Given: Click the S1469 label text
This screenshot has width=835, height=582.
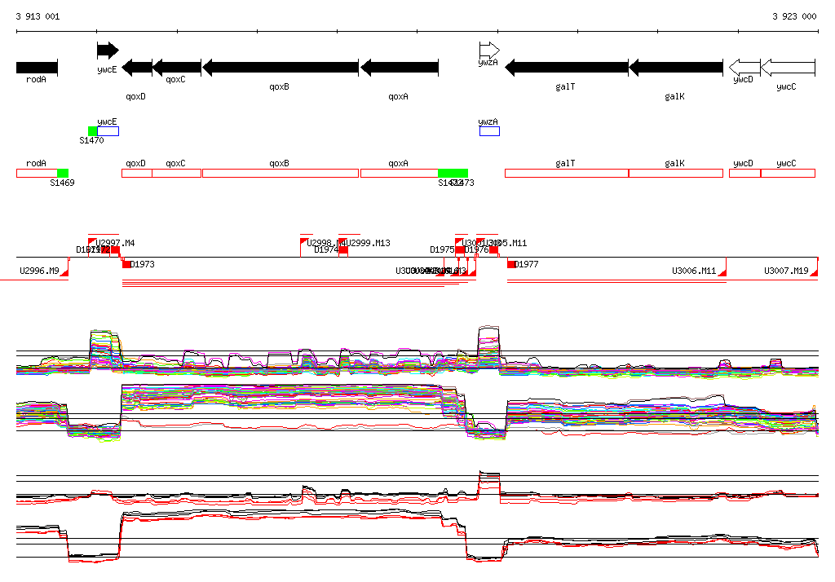Looking at the screenshot, I should tap(62, 183).
